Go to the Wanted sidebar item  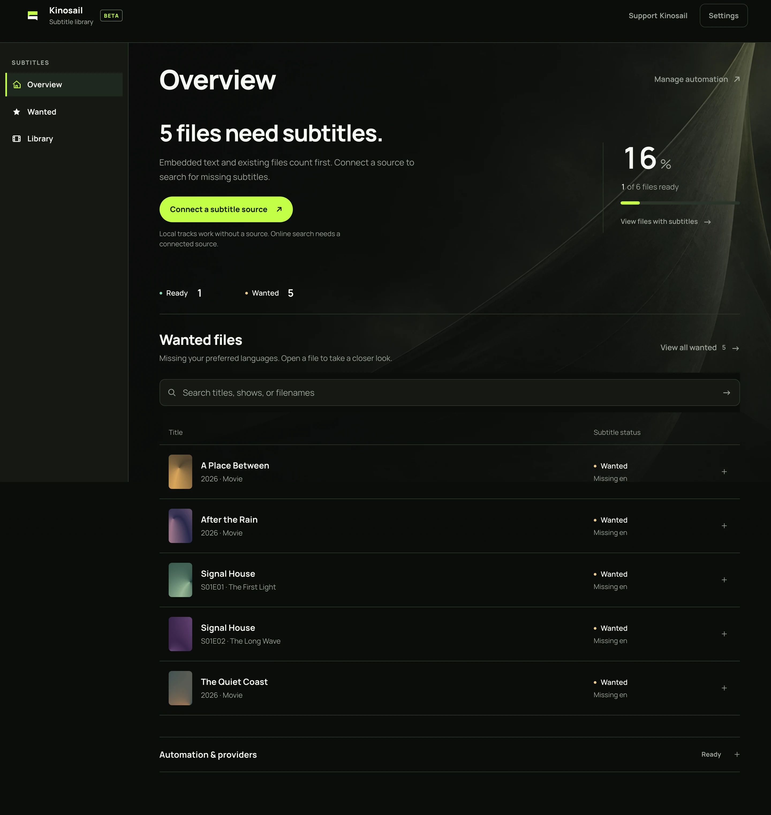[x=64, y=112]
